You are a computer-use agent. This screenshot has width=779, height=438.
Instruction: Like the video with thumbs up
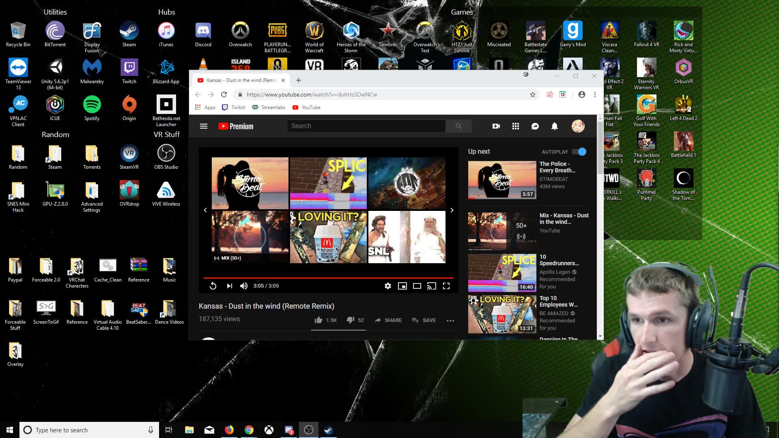point(318,320)
